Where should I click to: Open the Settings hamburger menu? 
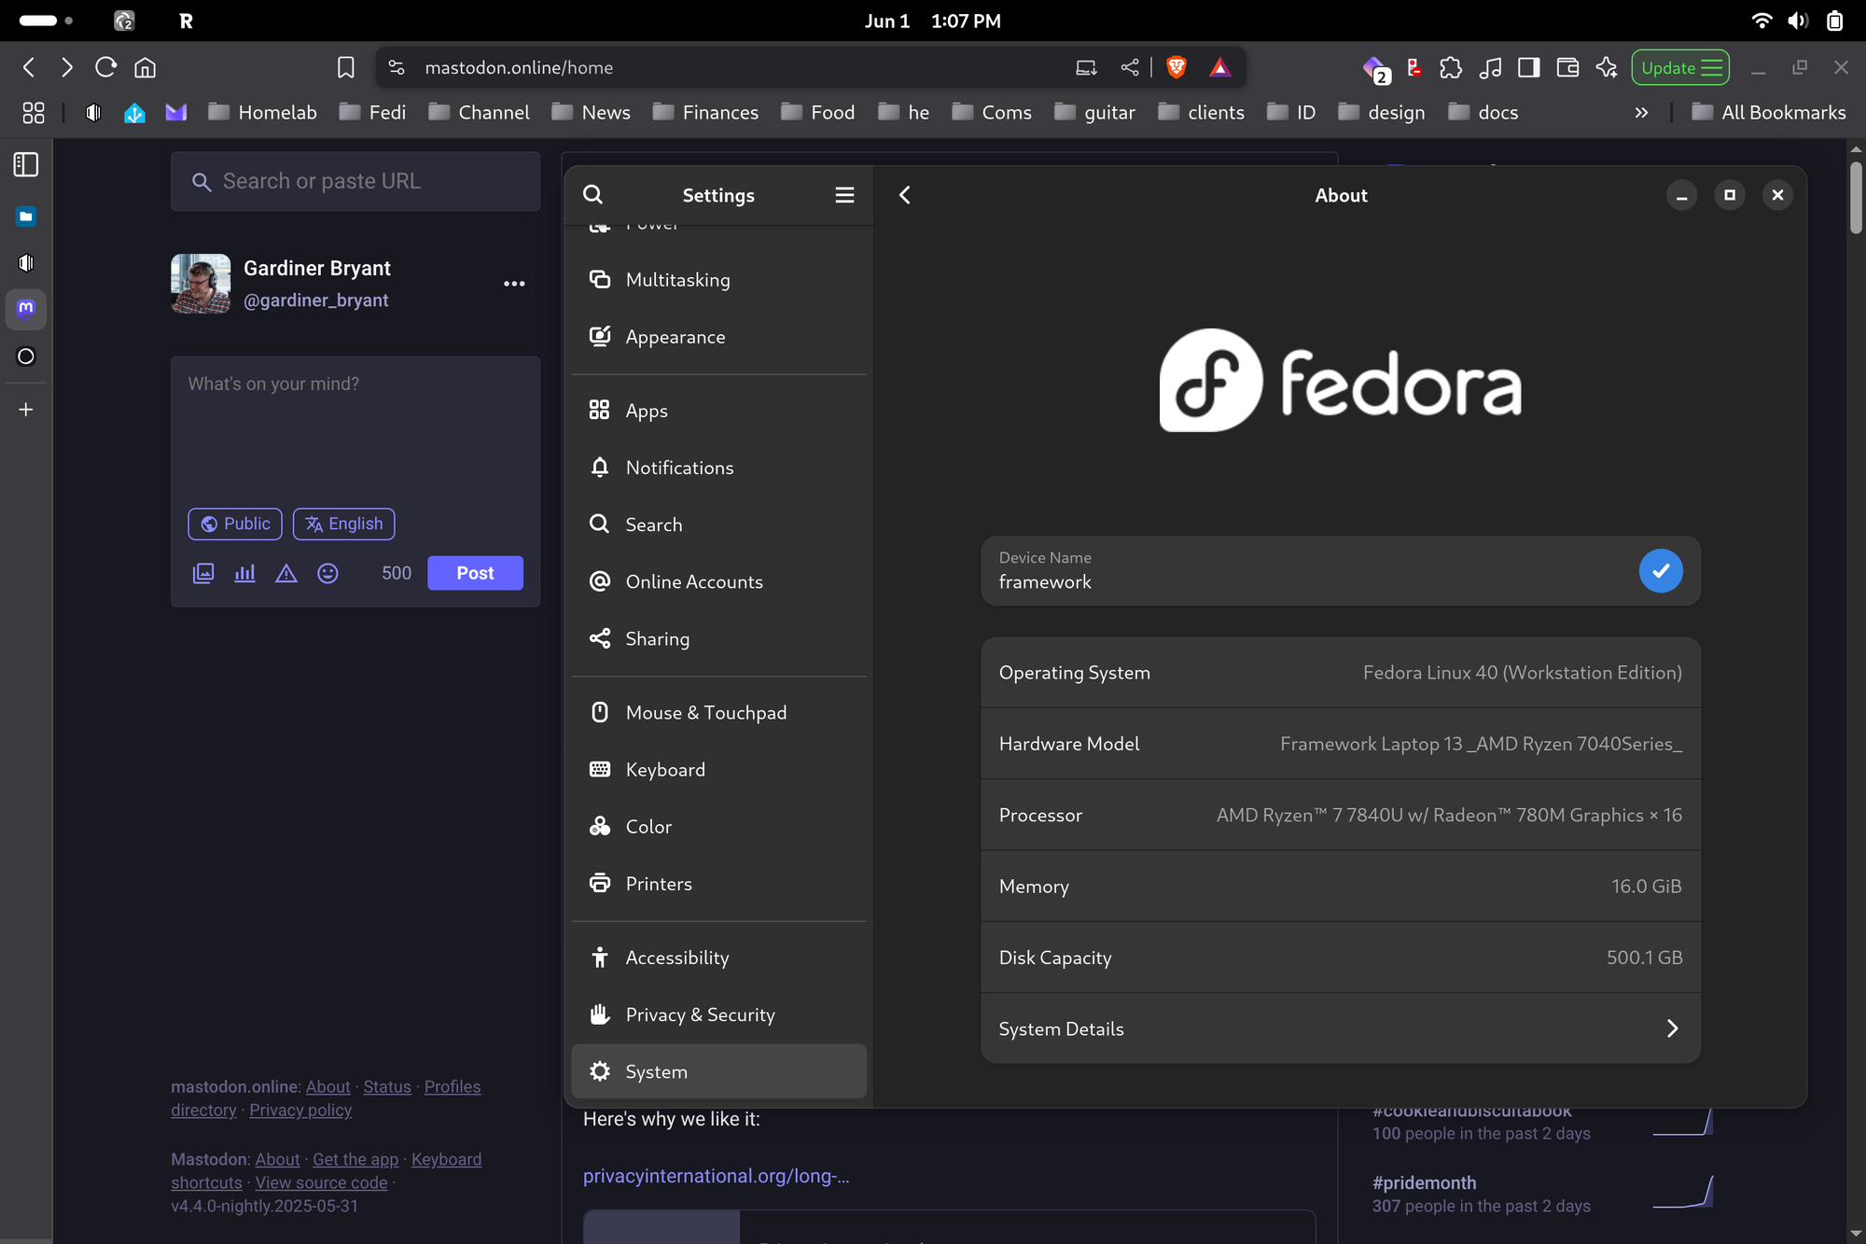pyautogui.click(x=844, y=195)
